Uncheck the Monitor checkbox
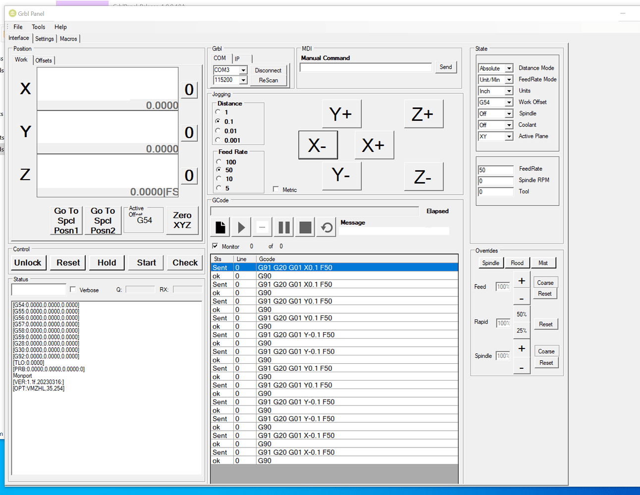 tap(215, 246)
